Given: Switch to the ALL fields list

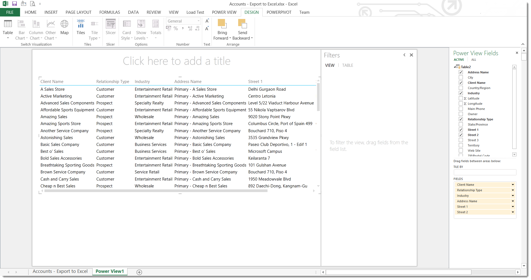Looking at the screenshot, I should pos(474,60).
